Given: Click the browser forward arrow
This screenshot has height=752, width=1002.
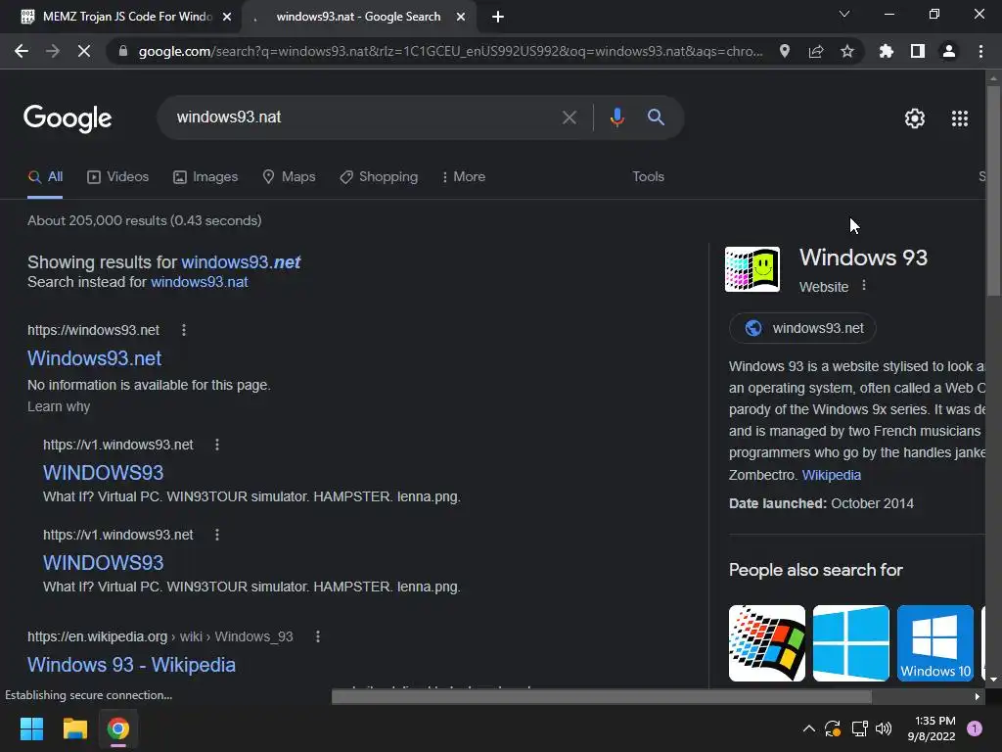Looking at the screenshot, I should (53, 51).
